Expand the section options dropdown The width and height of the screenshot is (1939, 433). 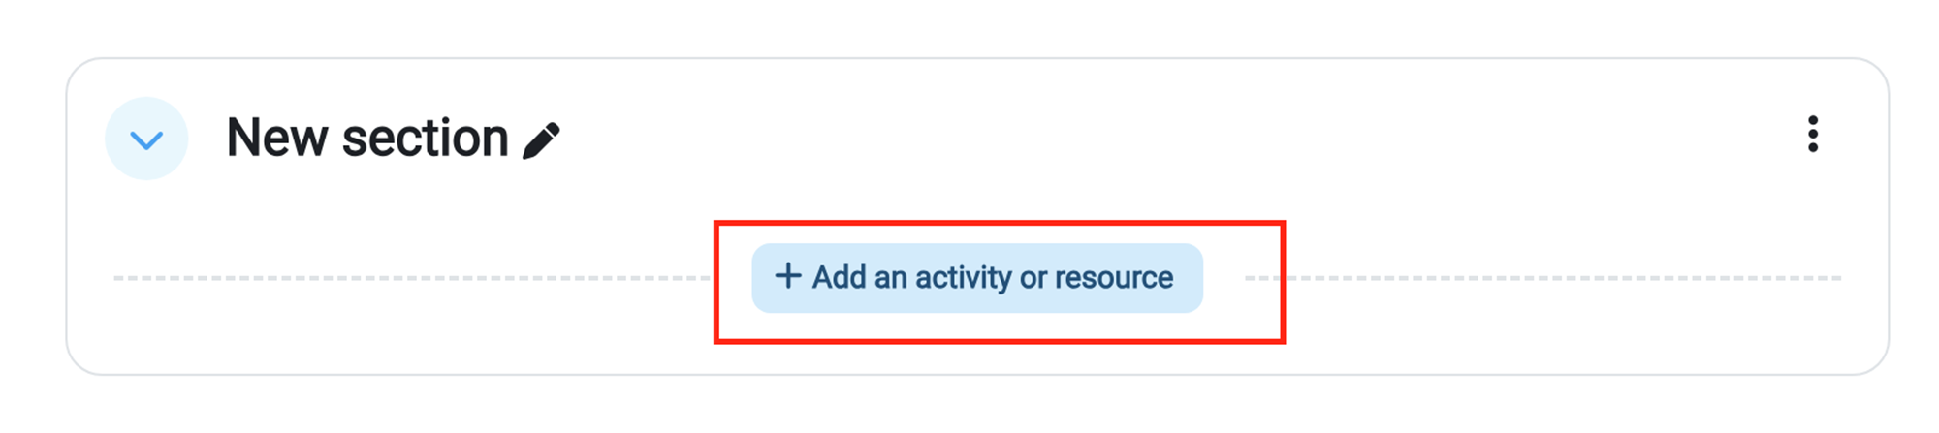click(1812, 135)
